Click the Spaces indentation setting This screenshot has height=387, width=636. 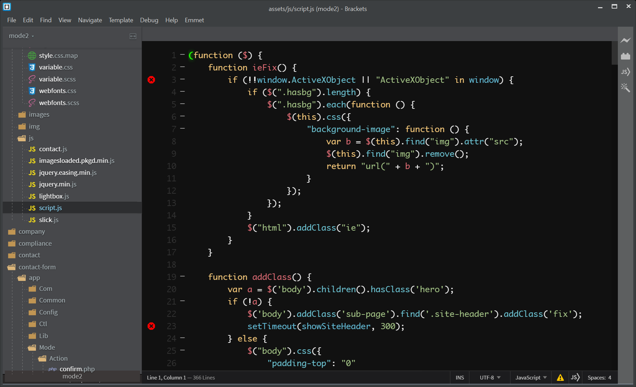coord(599,377)
